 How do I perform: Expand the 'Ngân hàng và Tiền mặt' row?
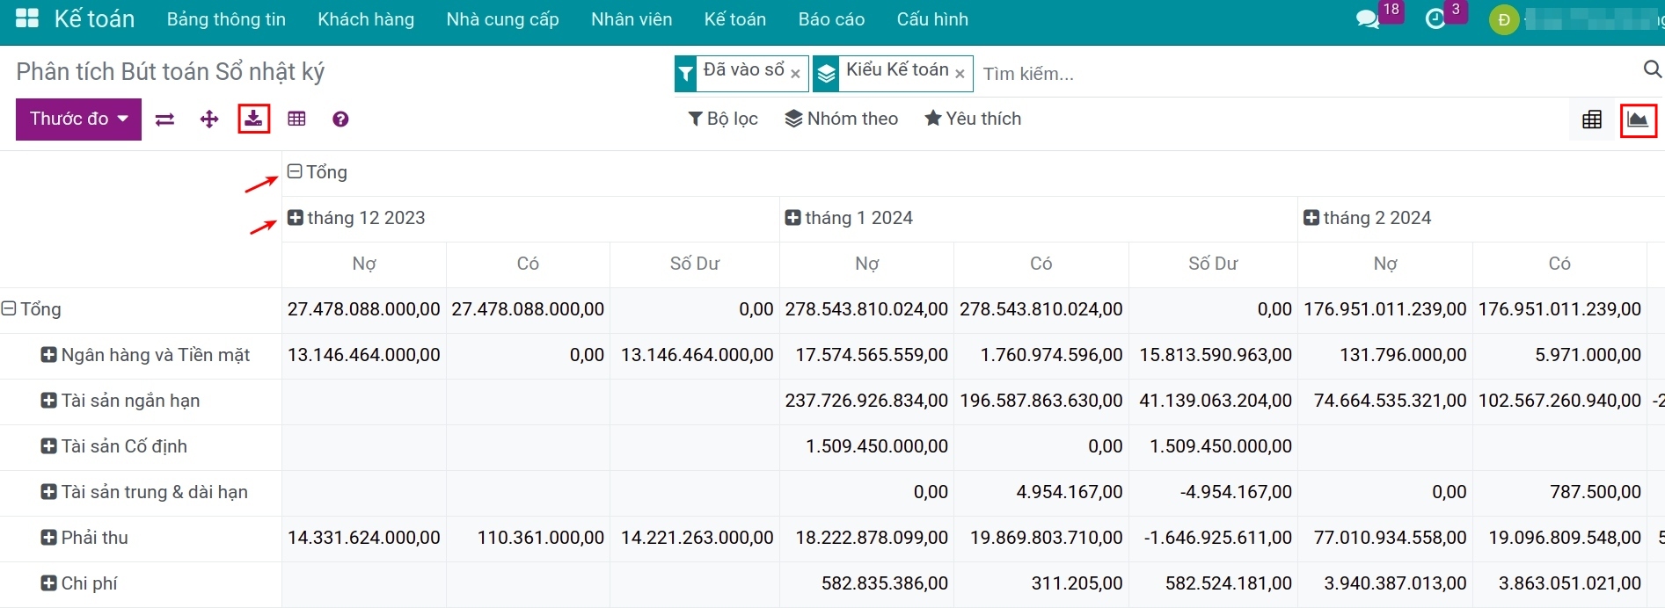coord(145,355)
